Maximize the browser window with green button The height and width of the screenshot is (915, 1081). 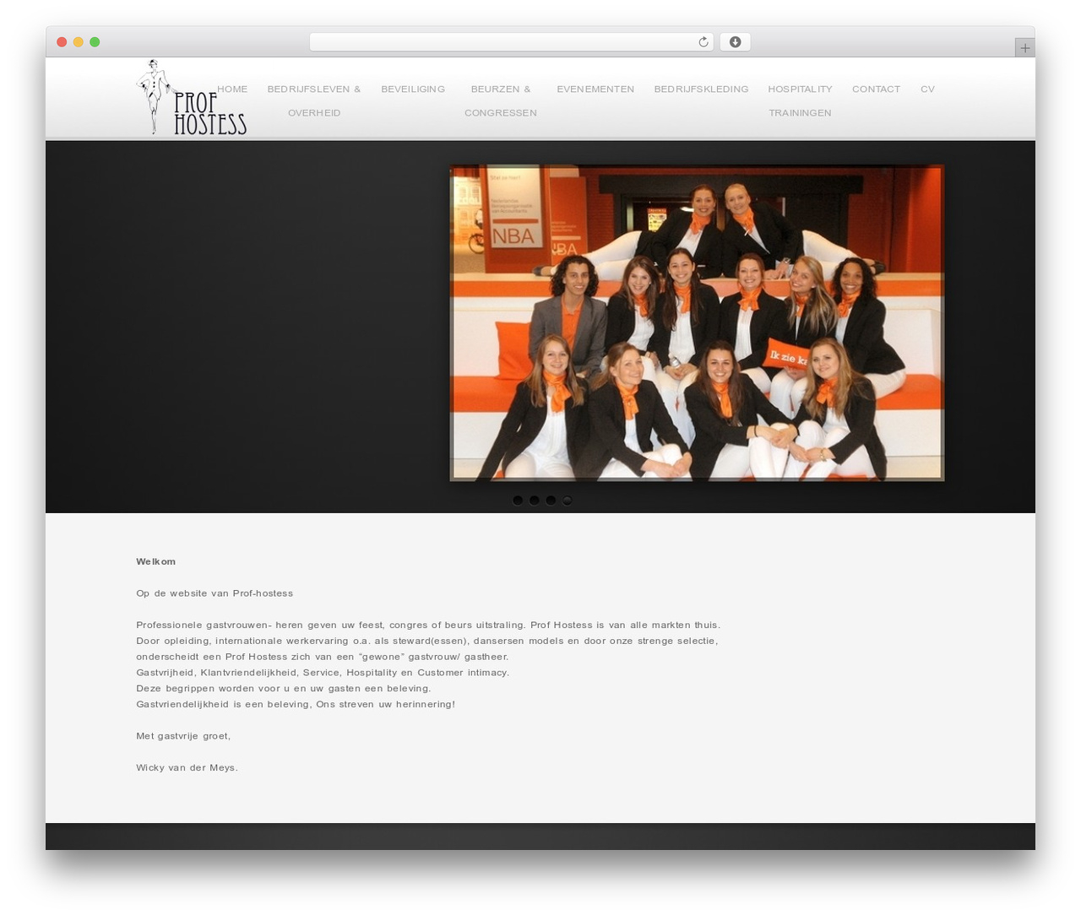point(95,42)
